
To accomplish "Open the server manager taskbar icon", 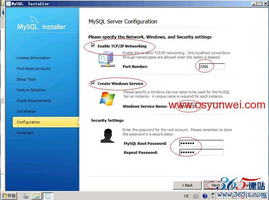I will (26, 196).
